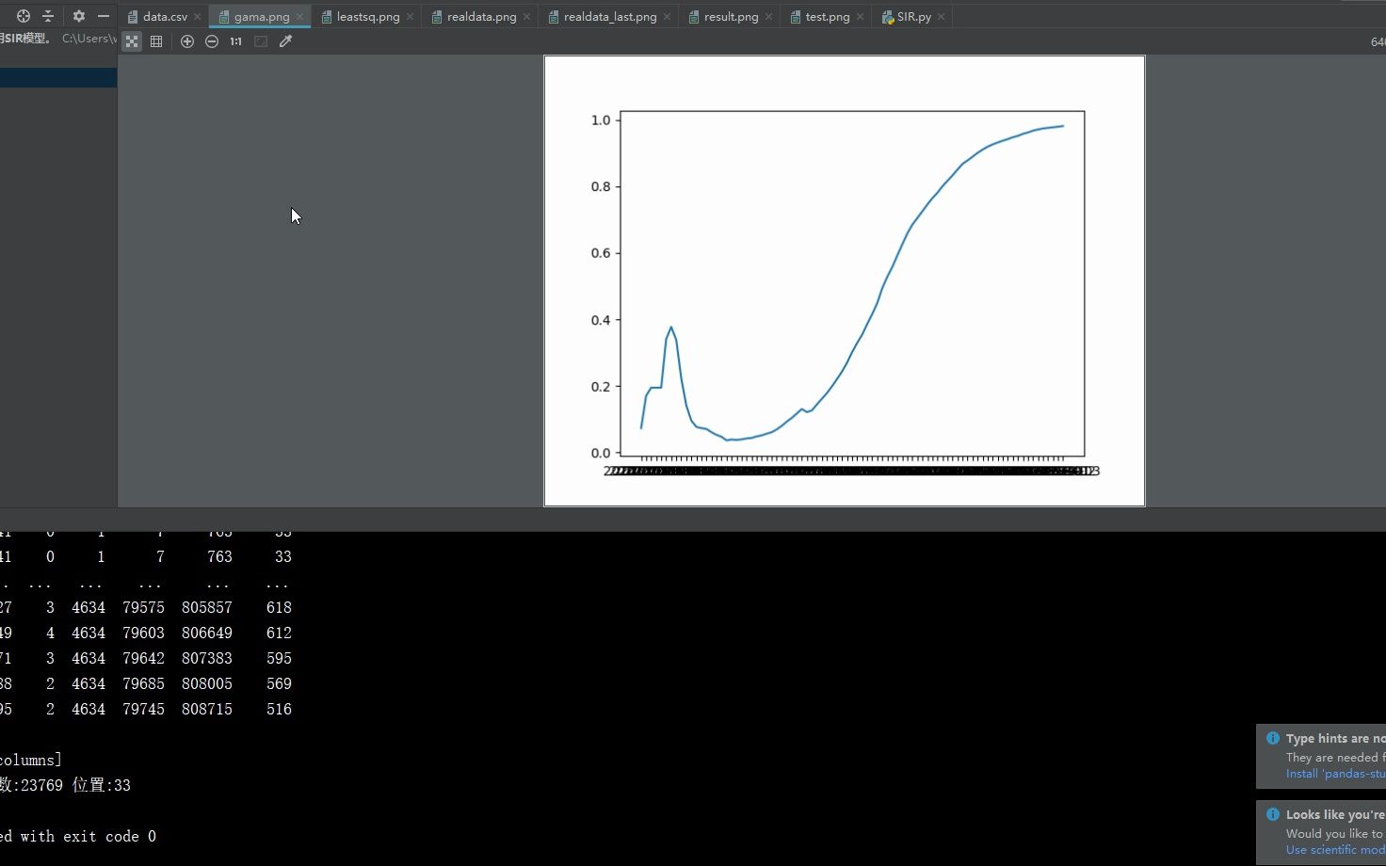Close the test.png tab
Viewport: 1386px width, 866px height.
[x=860, y=17]
